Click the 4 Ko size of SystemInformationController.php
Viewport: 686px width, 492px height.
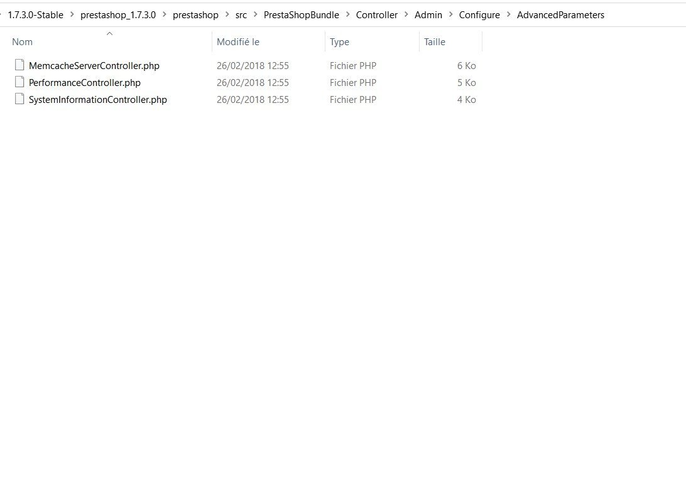pyautogui.click(x=466, y=100)
